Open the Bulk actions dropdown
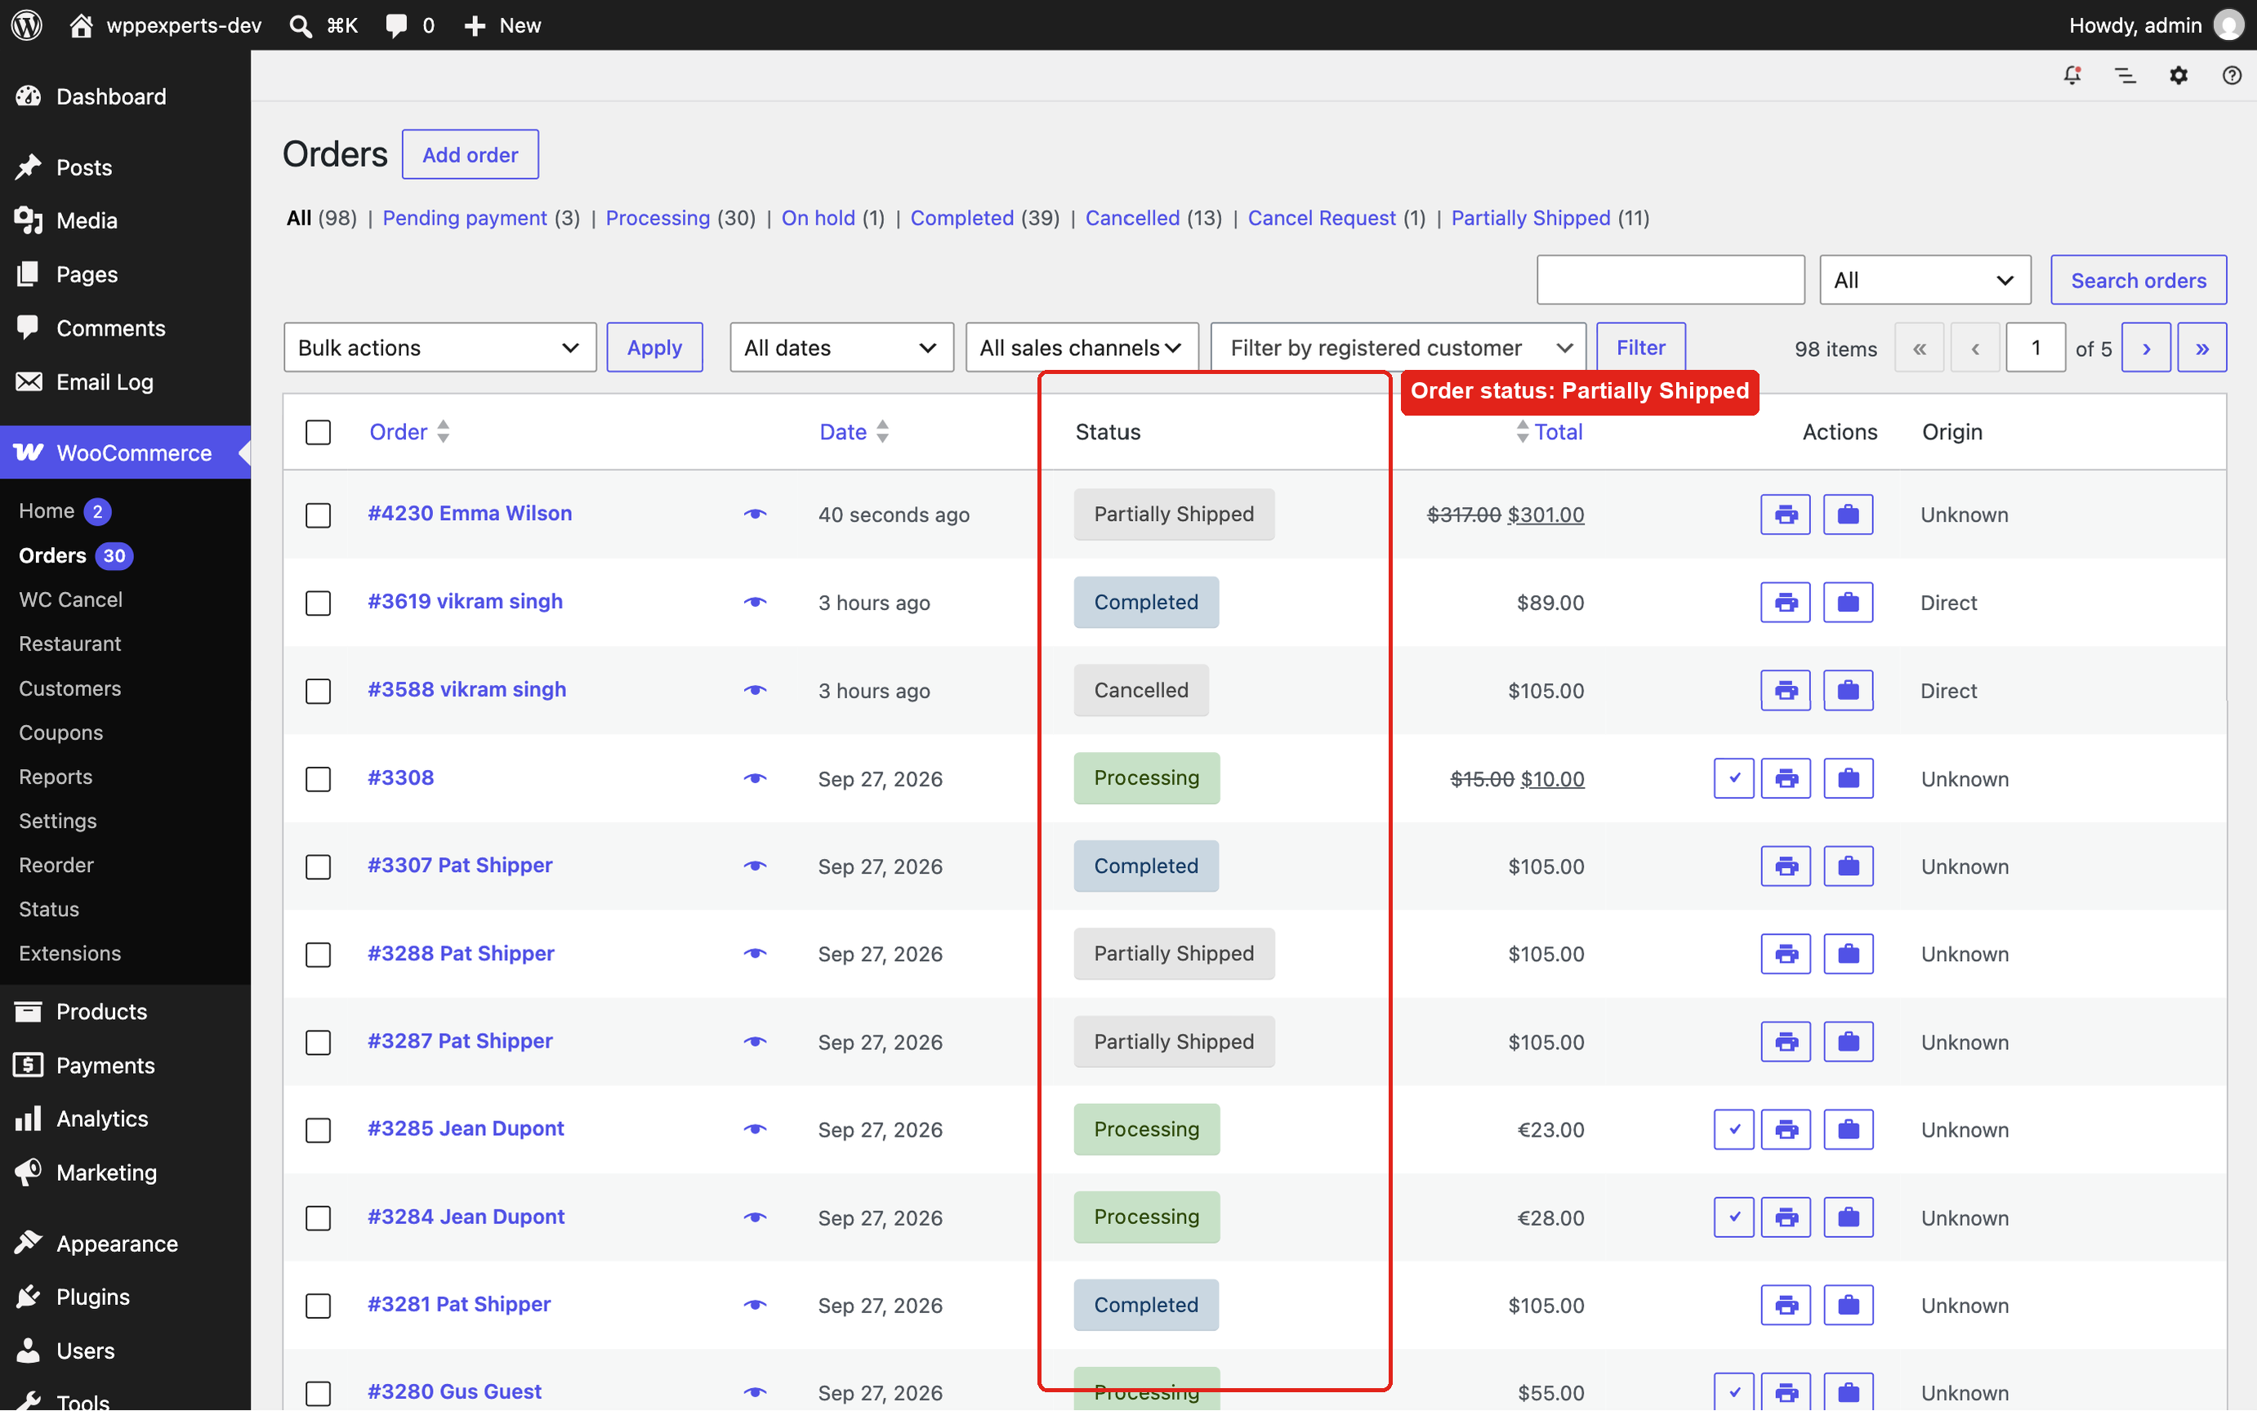Viewport: 2257px width, 1411px height. pyautogui.click(x=439, y=347)
